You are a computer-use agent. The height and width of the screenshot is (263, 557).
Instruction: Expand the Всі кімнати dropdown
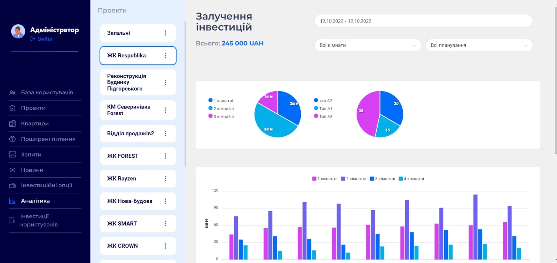[368, 45]
